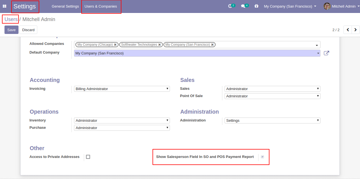
Task: Click the 2 / 2 pager counter
Action: 336,30
